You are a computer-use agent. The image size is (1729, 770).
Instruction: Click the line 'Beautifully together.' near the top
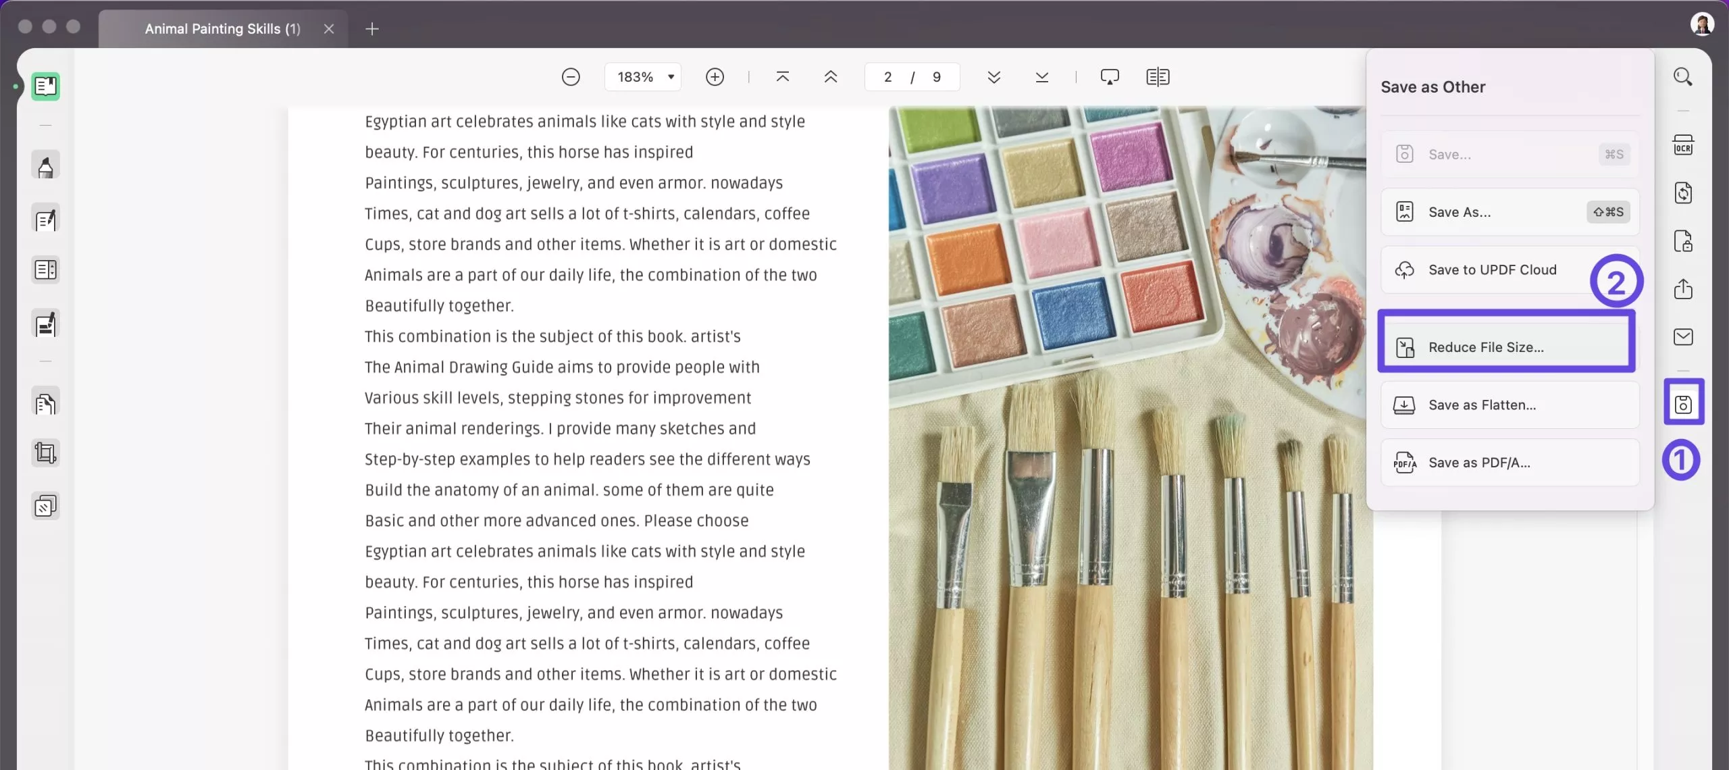click(440, 306)
